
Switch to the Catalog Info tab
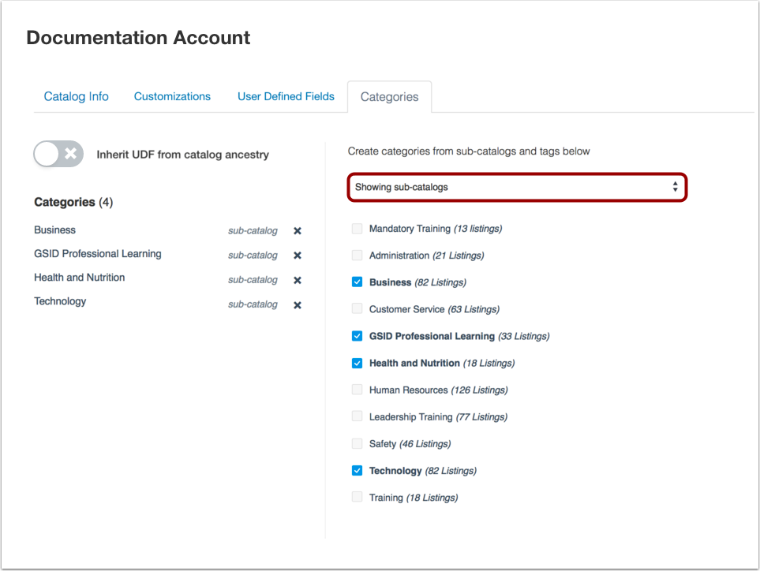pos(76,96)
